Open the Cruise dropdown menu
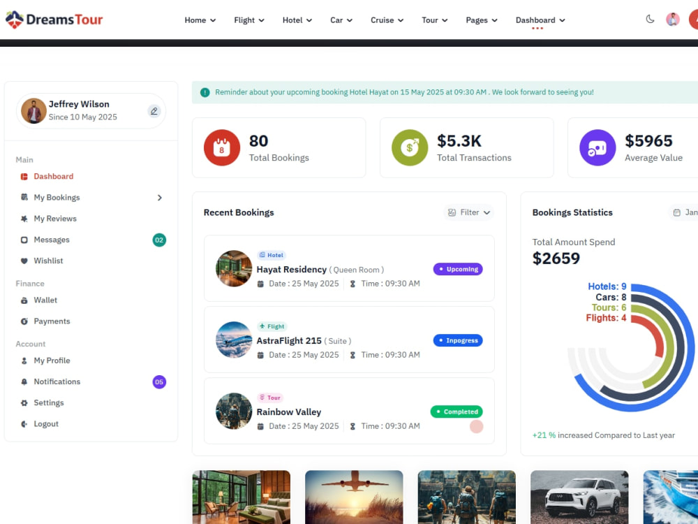The width and height of the screenshot is (698, 524). click(387, 20)
